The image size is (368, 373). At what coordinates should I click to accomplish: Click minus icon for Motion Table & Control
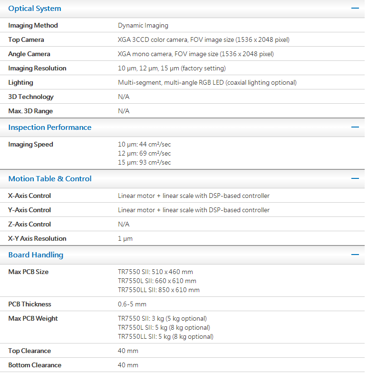tap(355, 179)
